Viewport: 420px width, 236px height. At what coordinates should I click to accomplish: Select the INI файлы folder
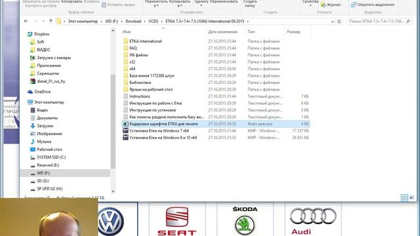click(x=138, y=55)
